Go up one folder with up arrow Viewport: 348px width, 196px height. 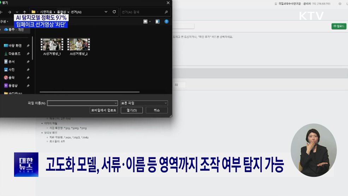pos(24,12)
